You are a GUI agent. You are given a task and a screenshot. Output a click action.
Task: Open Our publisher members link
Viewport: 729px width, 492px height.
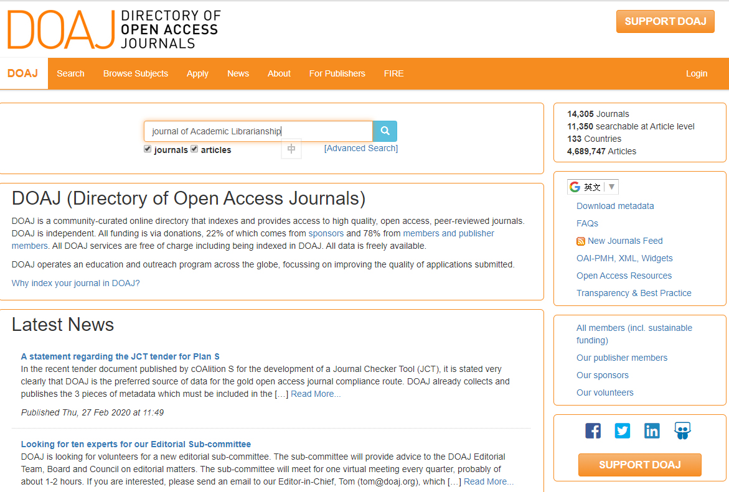621,358
